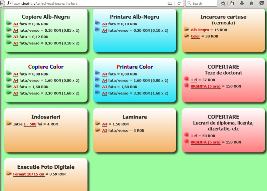Viewport: 267px width, 191px height.
Task: Click the Printare Alb-Negru heading
Action: pyautogui.click(x=135, y=17)
